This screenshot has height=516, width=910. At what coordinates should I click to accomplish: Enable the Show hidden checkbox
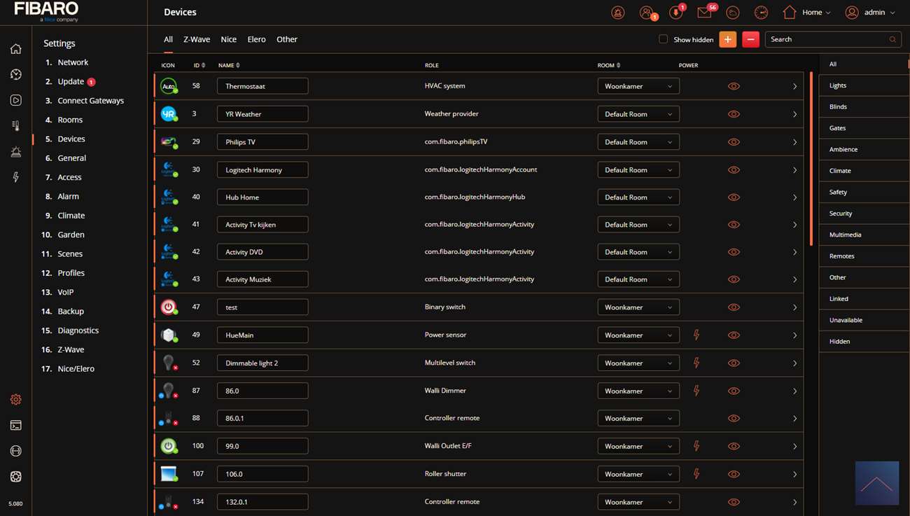click(x=663, y=40)
